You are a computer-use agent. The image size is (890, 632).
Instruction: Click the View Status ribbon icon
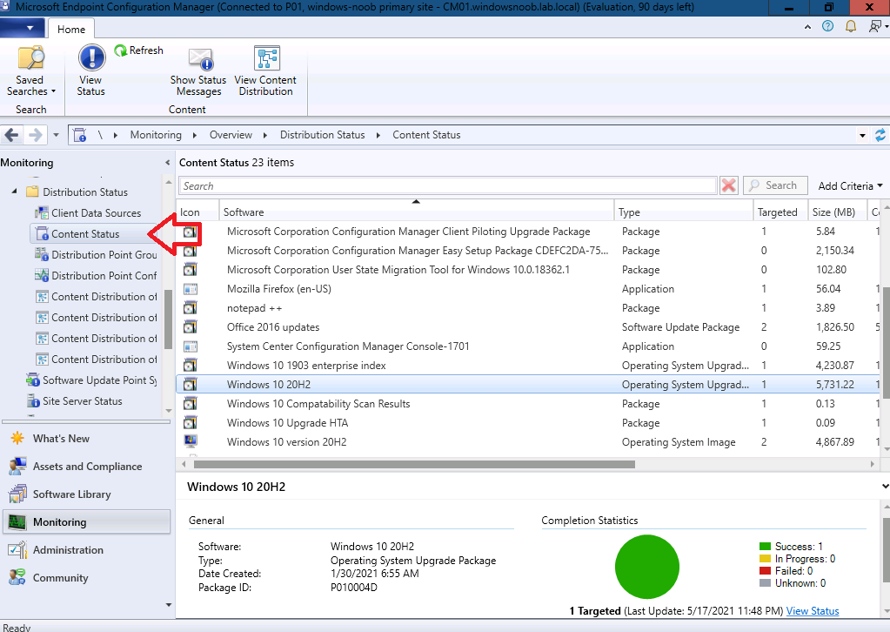[91, 71]
